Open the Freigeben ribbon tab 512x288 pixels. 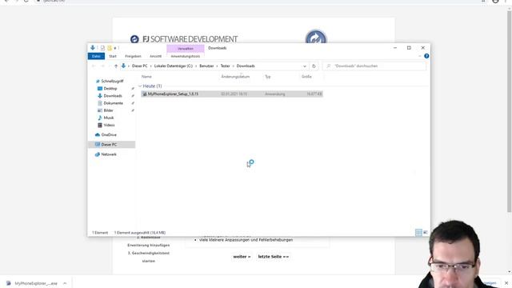133,56
